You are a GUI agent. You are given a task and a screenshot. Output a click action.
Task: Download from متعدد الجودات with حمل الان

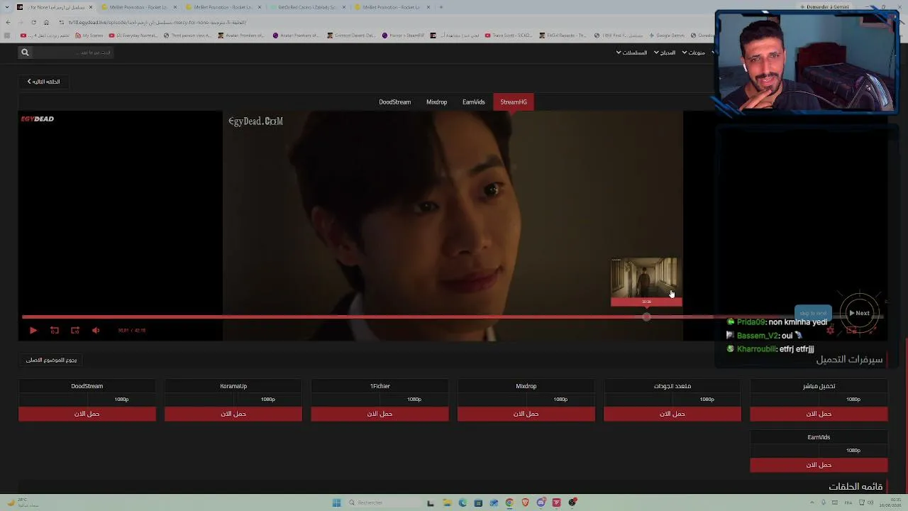pyautogui.click(x=672, y=414)
